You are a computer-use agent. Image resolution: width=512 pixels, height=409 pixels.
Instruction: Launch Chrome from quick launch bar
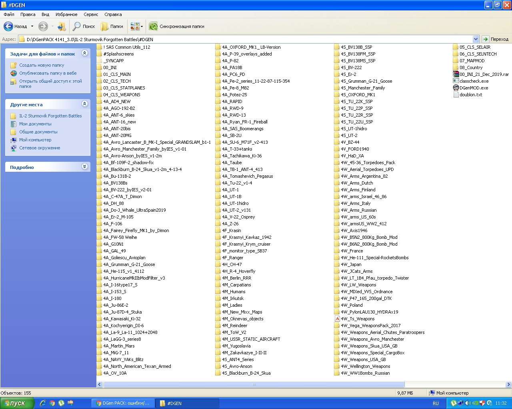pyautogui.click(x=52, y=403)
